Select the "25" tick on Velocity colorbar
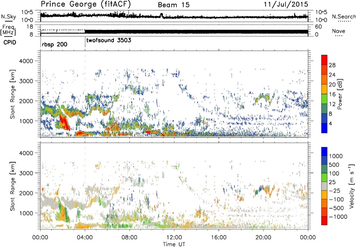Viewport: 356px width, 247px height. click(332, 182)
